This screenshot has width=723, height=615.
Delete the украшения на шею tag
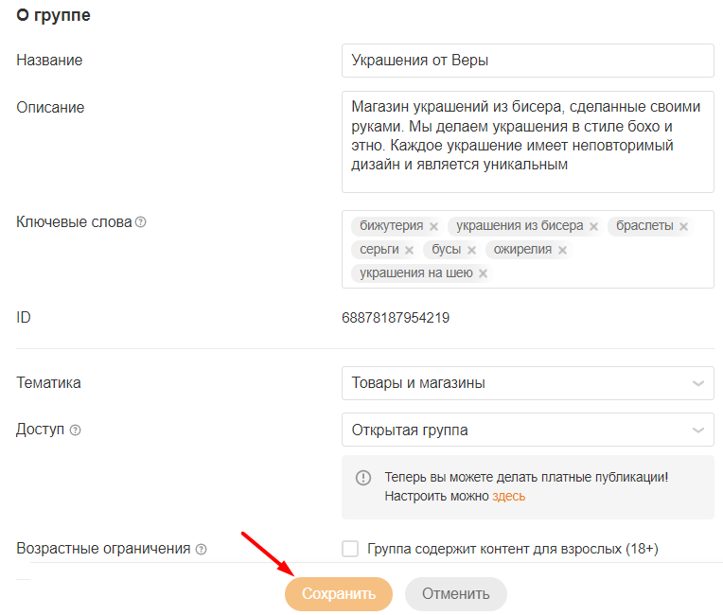[x=483, y=273]
